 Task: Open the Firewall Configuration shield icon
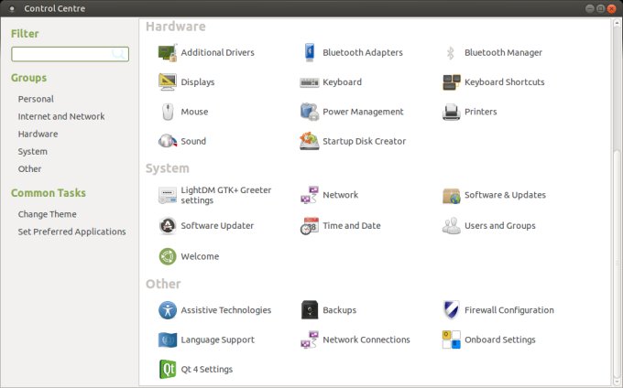tap(452, 310)
